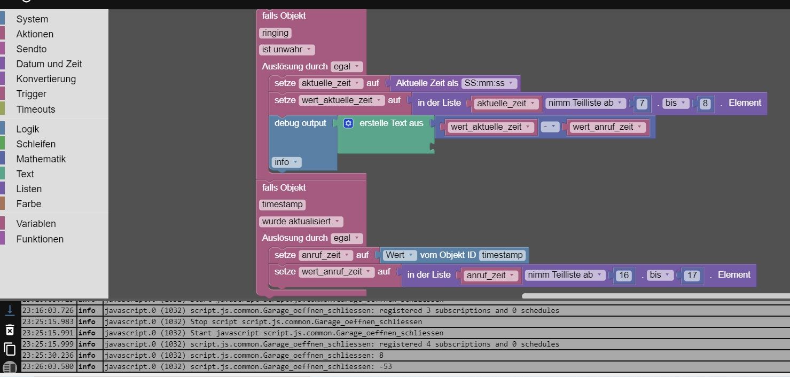Open the minus operator dropdown
This screenshot has height=377, width=790.
click(x=550, y=127)
